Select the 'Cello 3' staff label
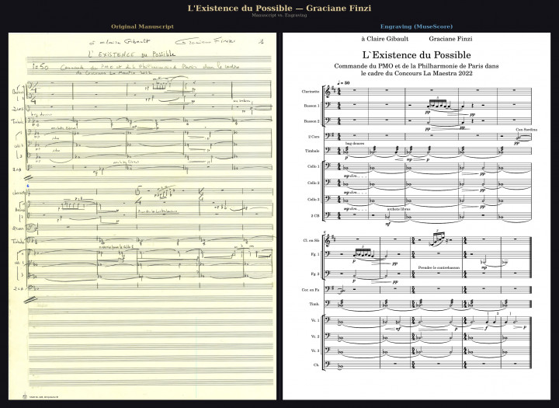 (314, 199)
